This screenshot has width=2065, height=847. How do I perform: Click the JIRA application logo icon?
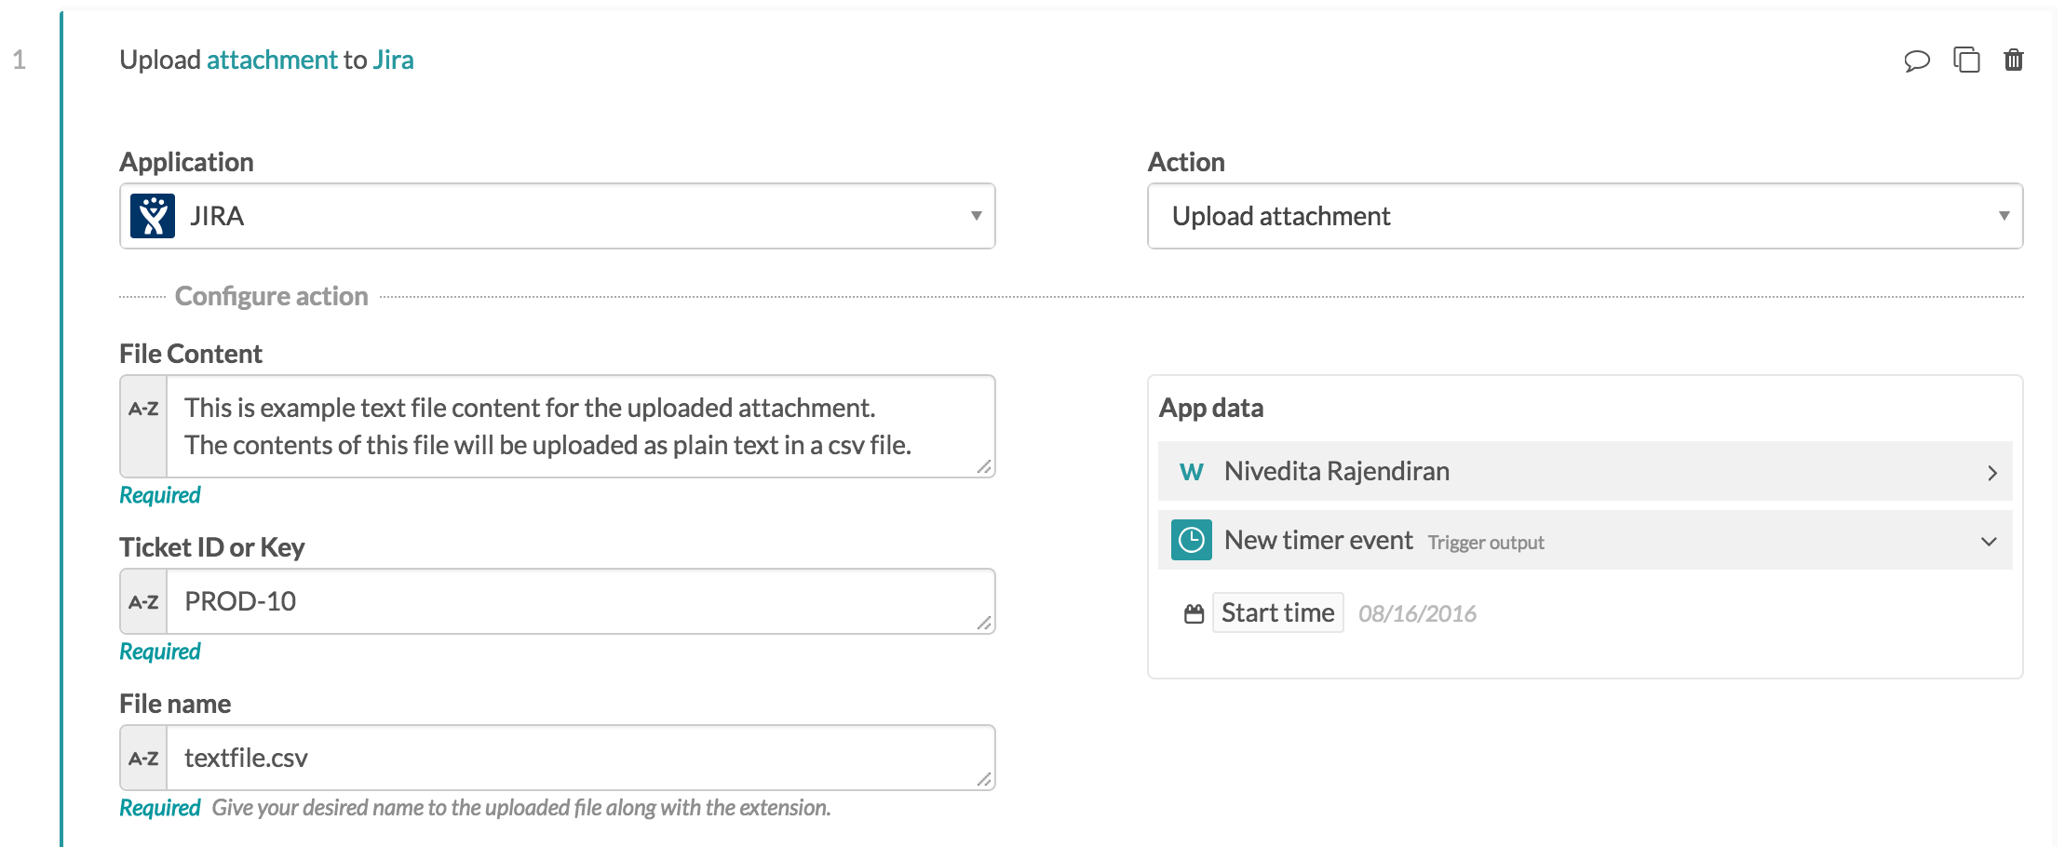tap(153, 216)
